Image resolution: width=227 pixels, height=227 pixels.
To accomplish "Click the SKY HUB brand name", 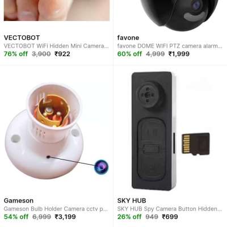I will point(132,200).
